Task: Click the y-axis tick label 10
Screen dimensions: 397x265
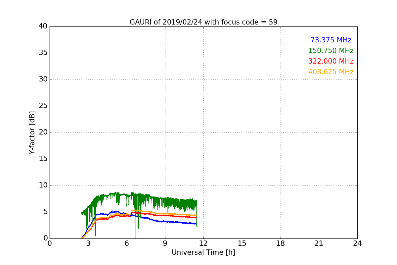Action: point(43,185)
